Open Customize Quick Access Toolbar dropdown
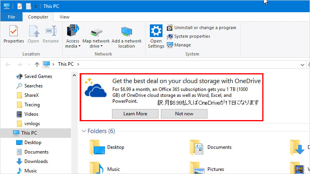Viewport: 310px width, 174px height. [35, 7]
